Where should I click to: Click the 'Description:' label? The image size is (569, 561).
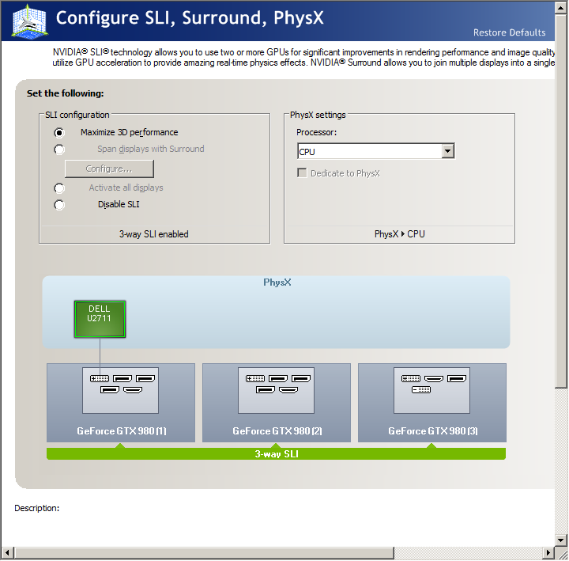tap(36, 508)
